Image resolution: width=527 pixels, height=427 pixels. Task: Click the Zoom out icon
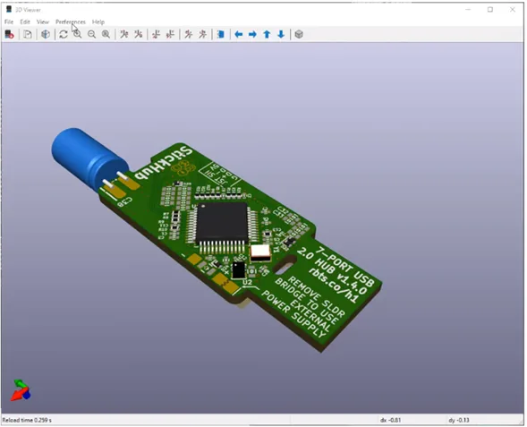(91, 34)
